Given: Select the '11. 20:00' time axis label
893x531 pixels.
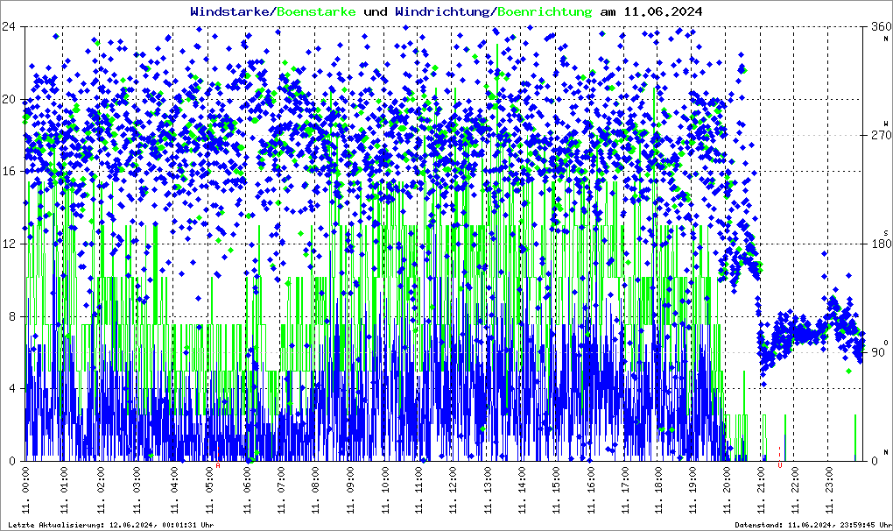Looking at the screenshot, I should click(x=727, y=491).
